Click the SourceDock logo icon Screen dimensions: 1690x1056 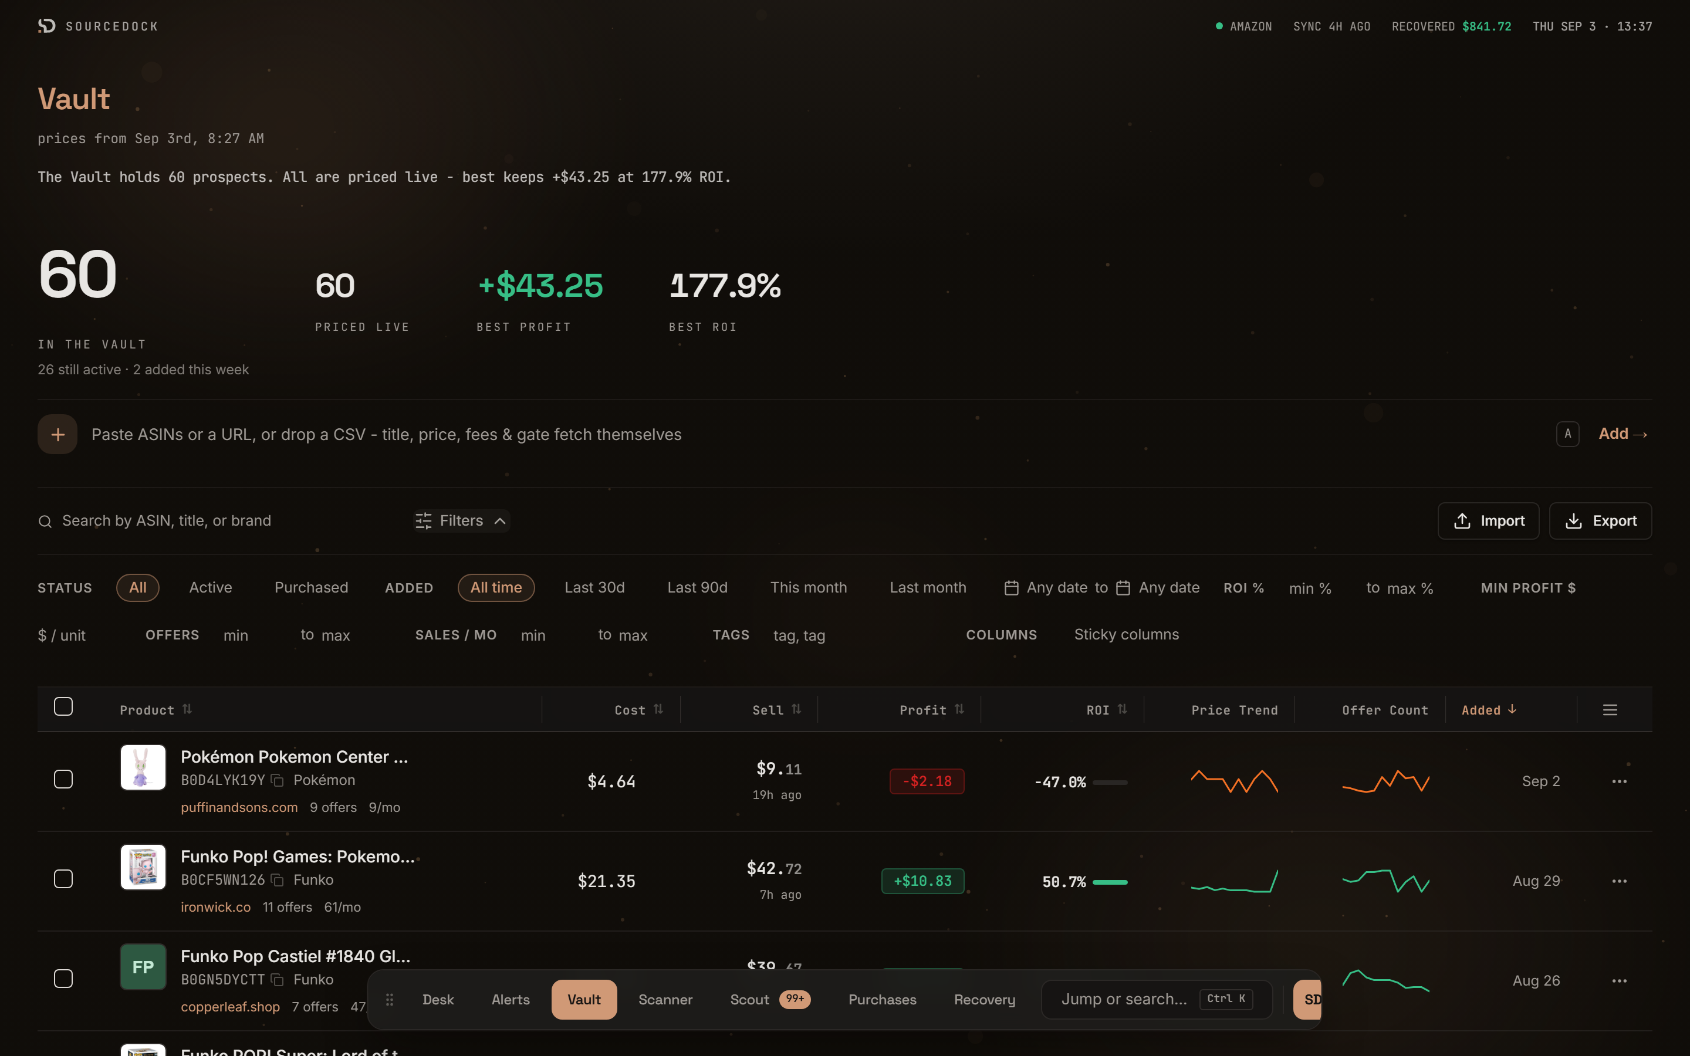[x=47, y=26]
